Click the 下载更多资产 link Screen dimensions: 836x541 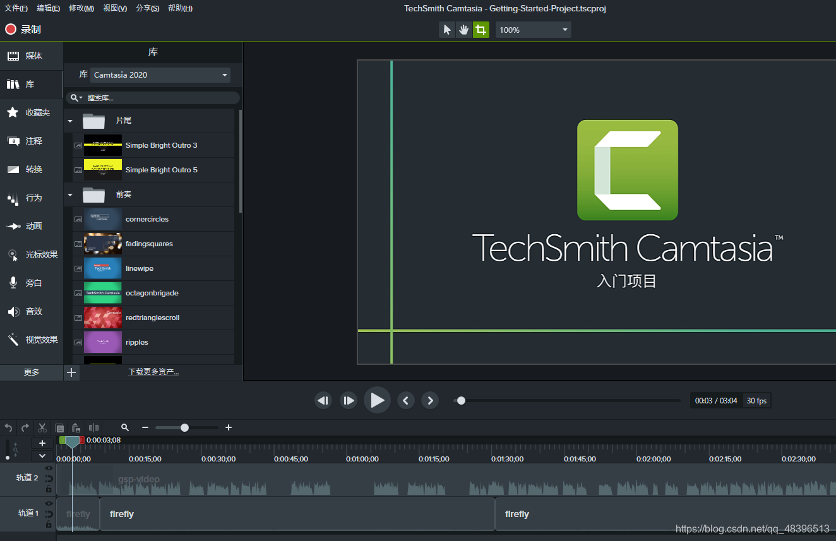pos(153,372)
